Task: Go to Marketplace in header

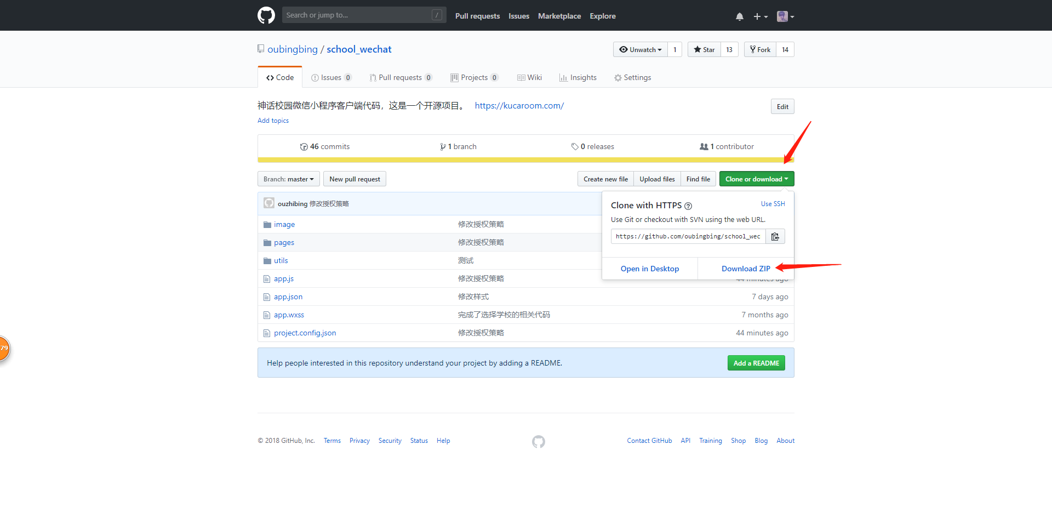Action: (559, 16)
